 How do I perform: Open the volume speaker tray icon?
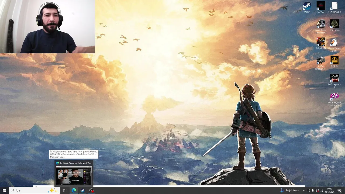[x=308, y=190]
